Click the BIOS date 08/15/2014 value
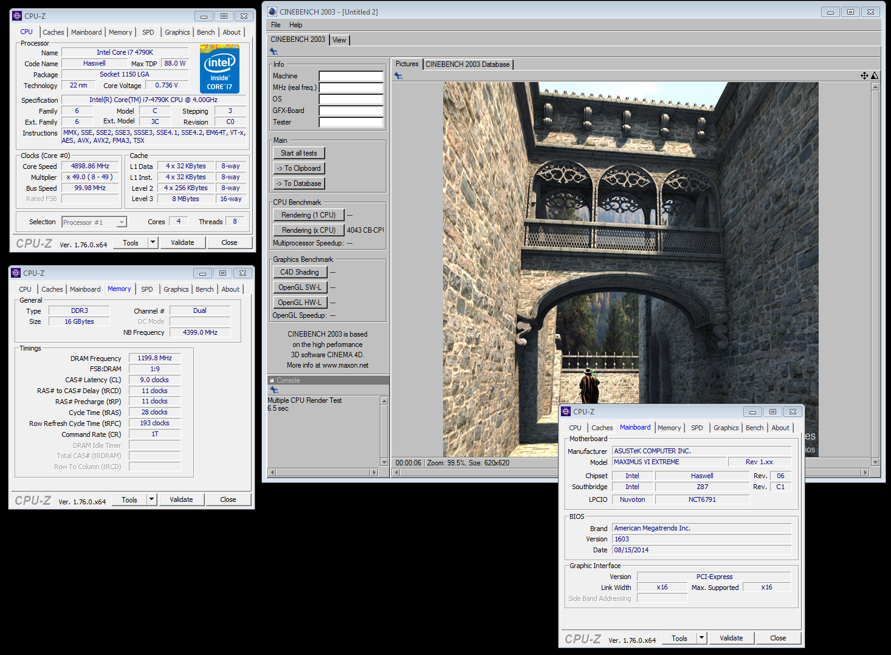The image size is (891, 655). click(702, 550)
